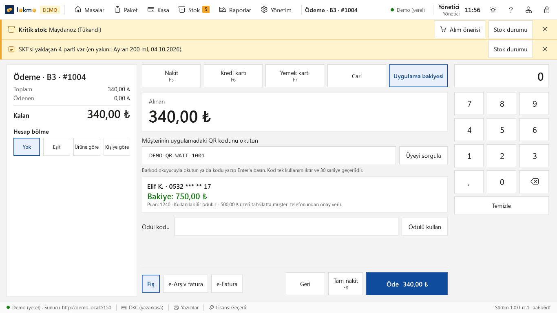Click the stock badge showing 5
Viewport: 557px width, 313px height.
coord(206,9)
